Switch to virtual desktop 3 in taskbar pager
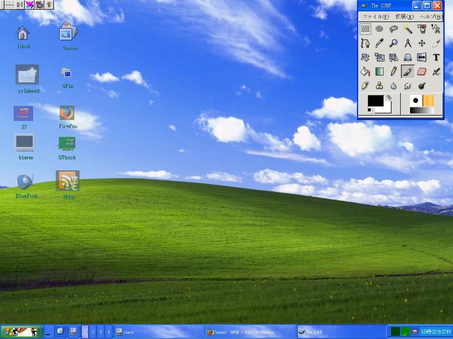453x339 pixels. pyautogui.click(x=101, y=331)
